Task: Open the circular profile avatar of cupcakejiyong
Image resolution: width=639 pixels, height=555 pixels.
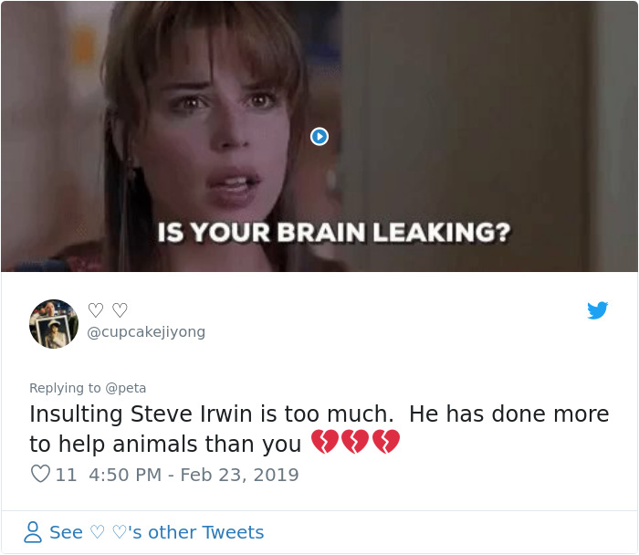Action: (54, 324)
